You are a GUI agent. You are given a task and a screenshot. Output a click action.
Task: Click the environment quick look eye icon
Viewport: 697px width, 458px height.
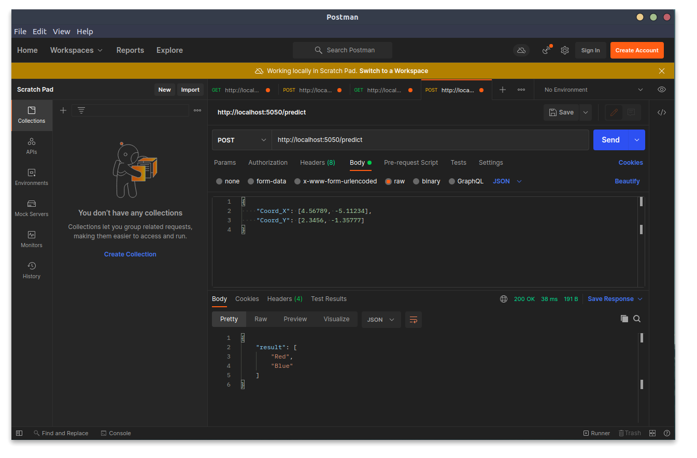pyautogui.click(x=661, y=90)
